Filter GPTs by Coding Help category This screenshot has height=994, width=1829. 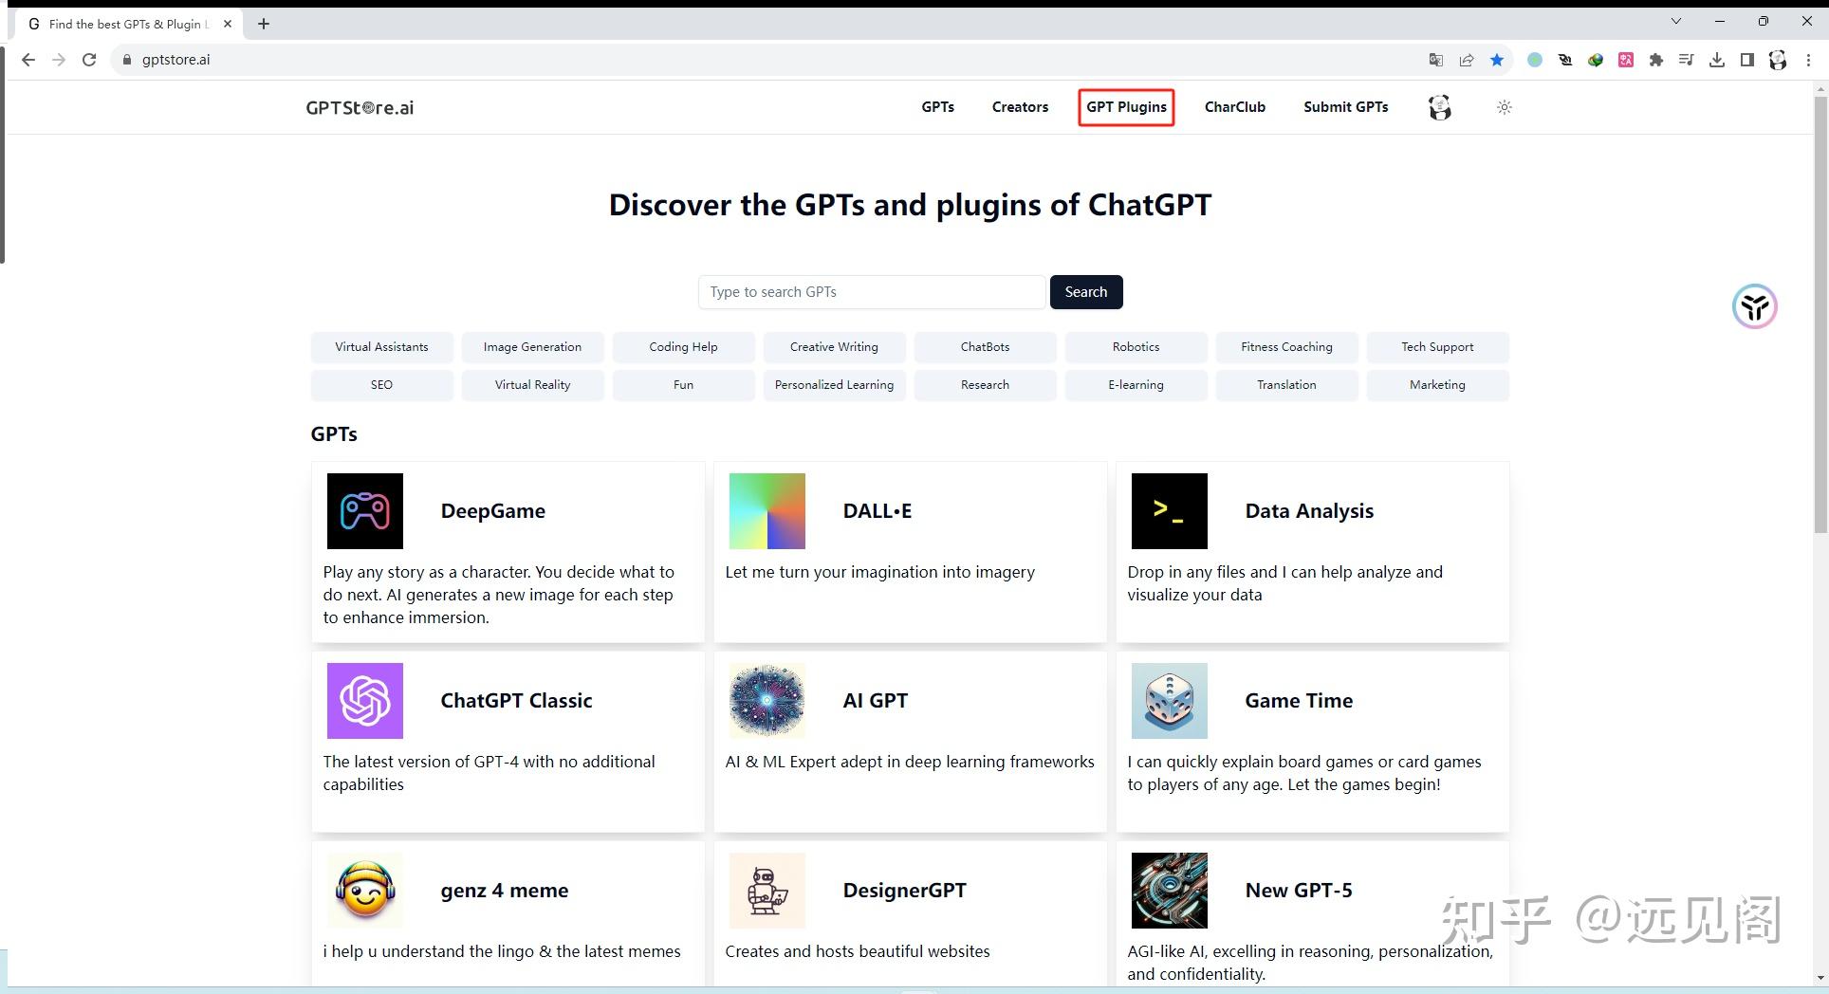pyautogui.click(x=683, y=346)
